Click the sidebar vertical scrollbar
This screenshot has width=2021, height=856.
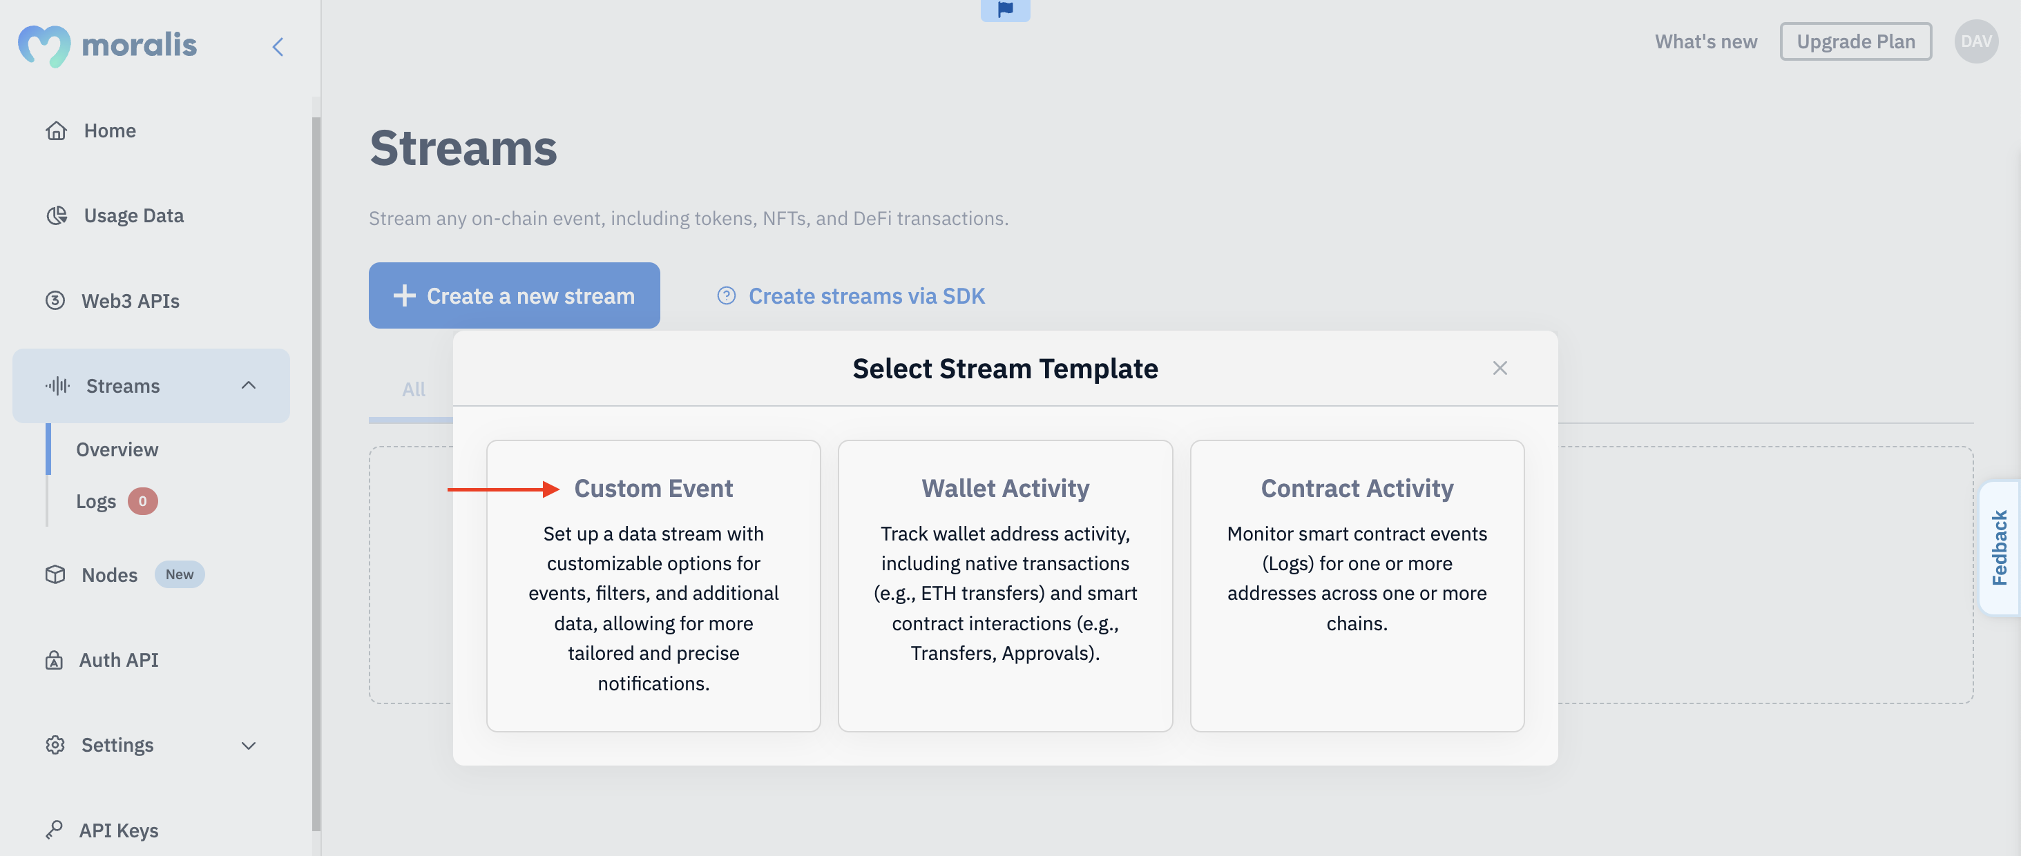pyautogui.click(x=316, y=474)
